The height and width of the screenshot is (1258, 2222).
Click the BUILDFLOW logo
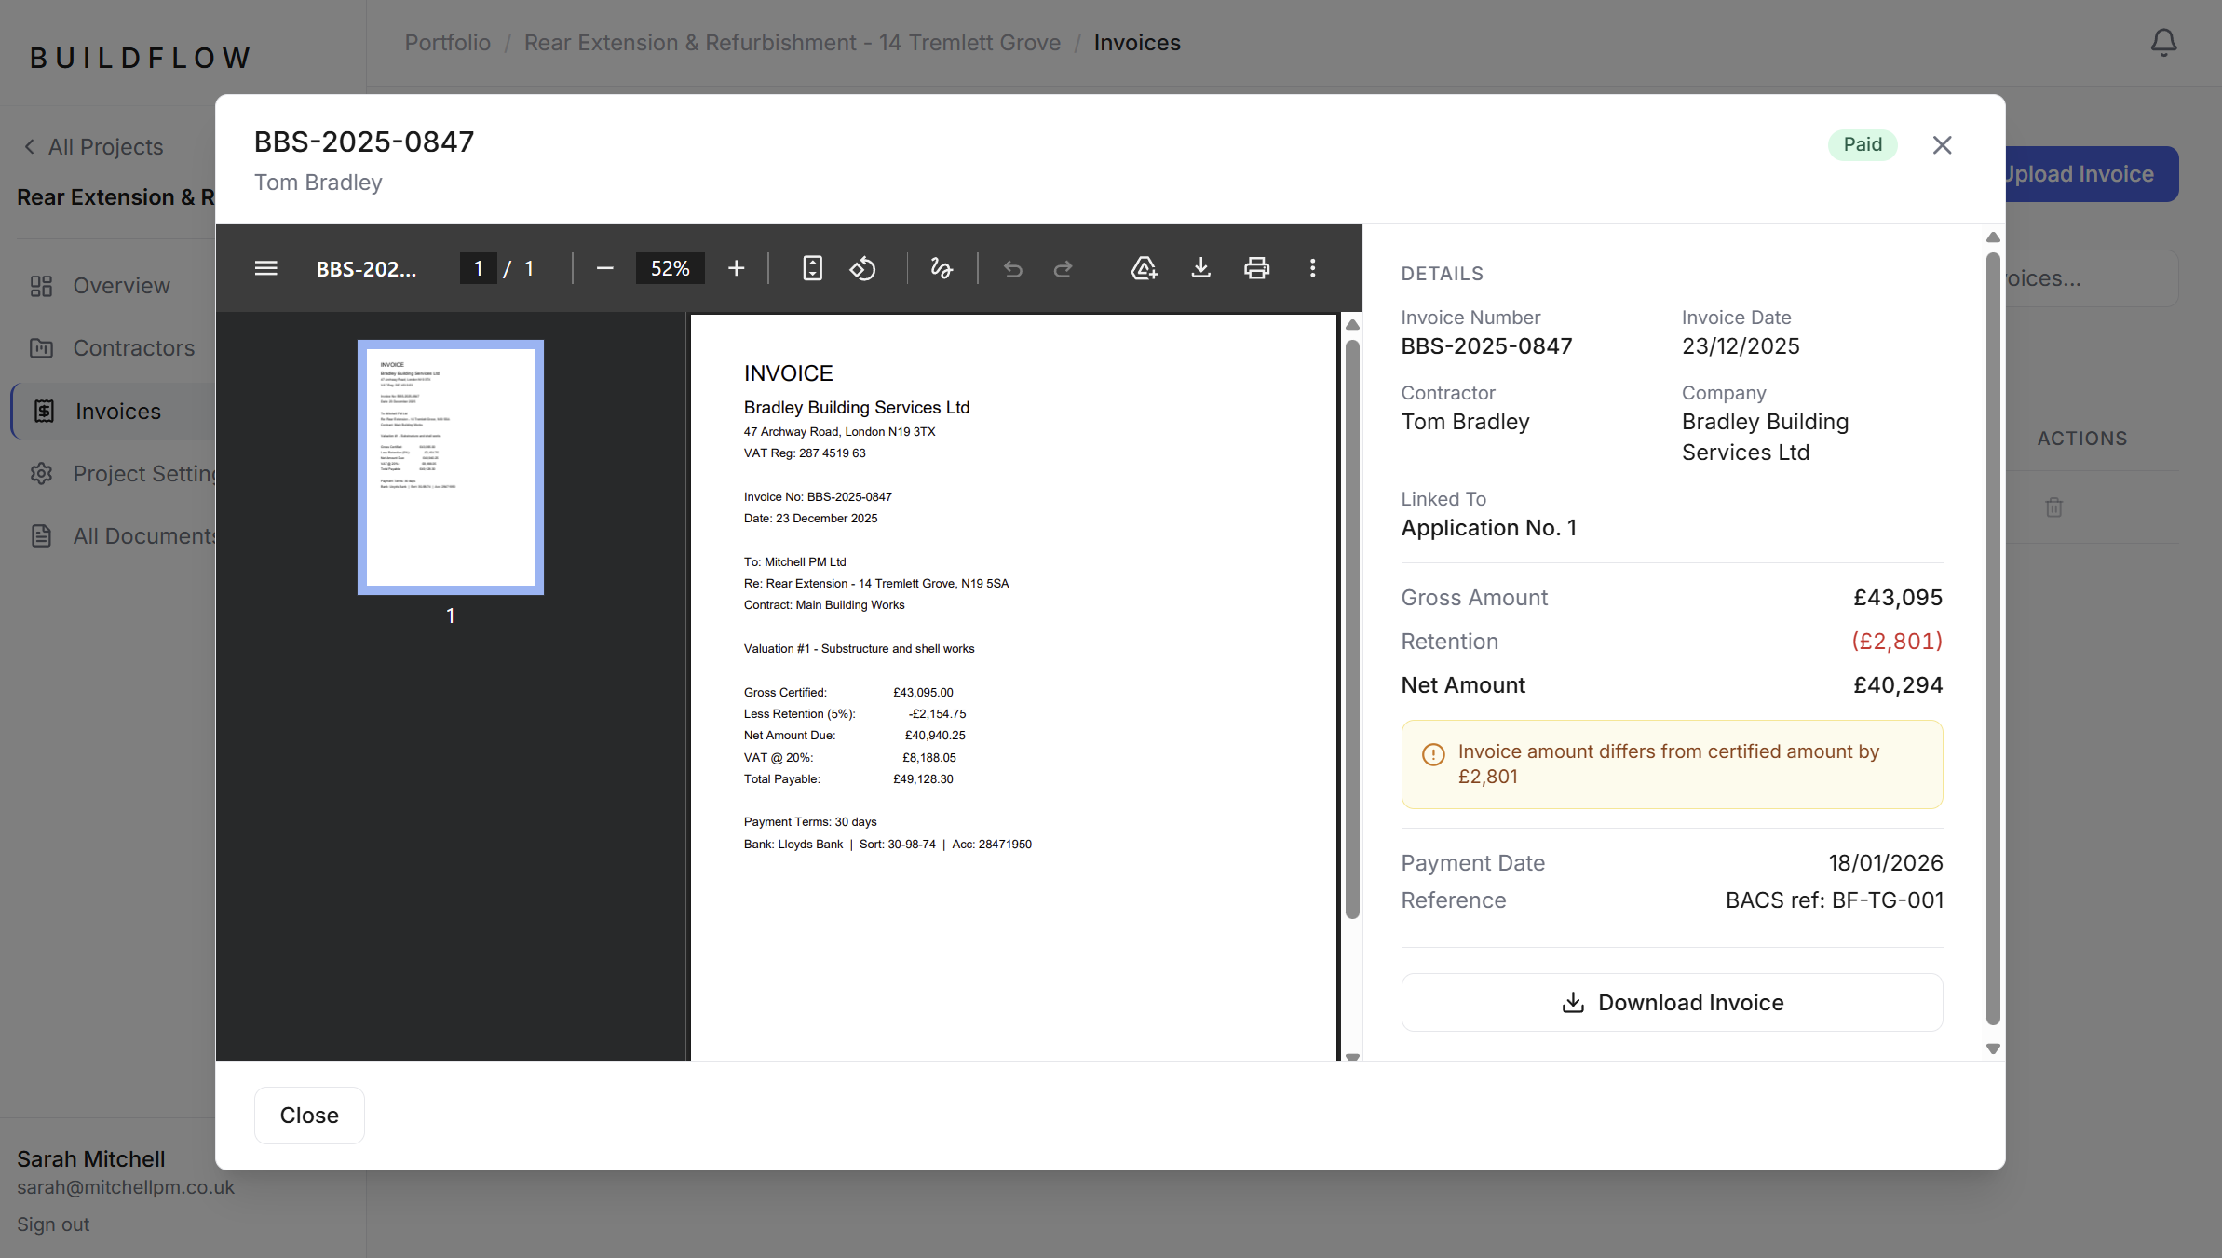(x=140, y=58)
